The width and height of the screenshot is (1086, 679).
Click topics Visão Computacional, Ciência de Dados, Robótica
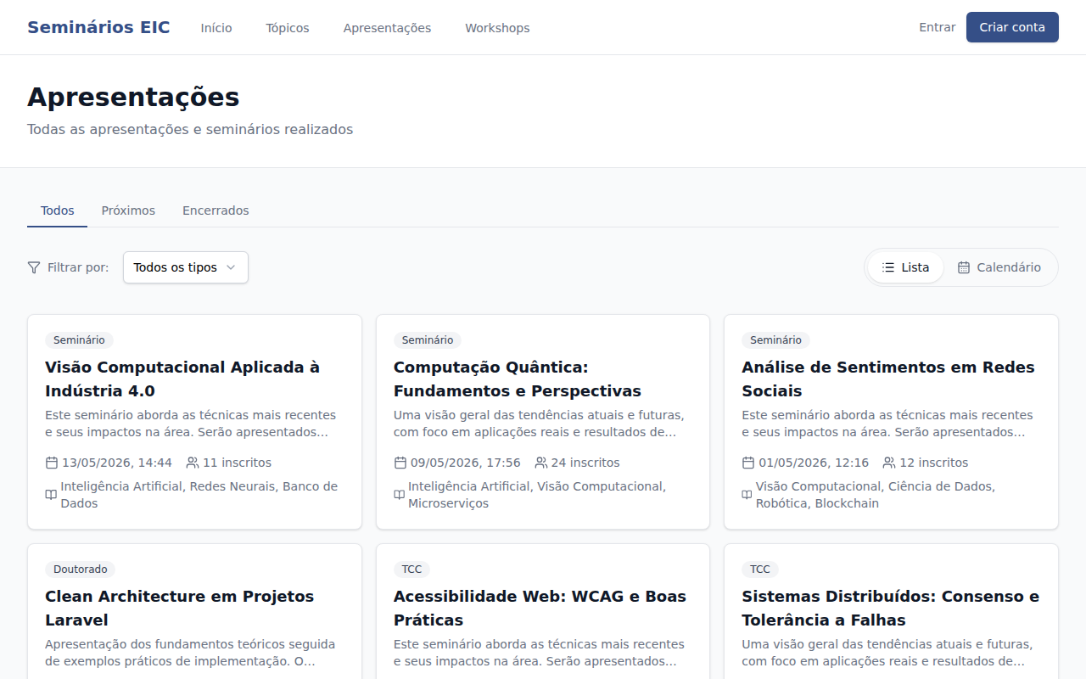[x=876, y=495]
